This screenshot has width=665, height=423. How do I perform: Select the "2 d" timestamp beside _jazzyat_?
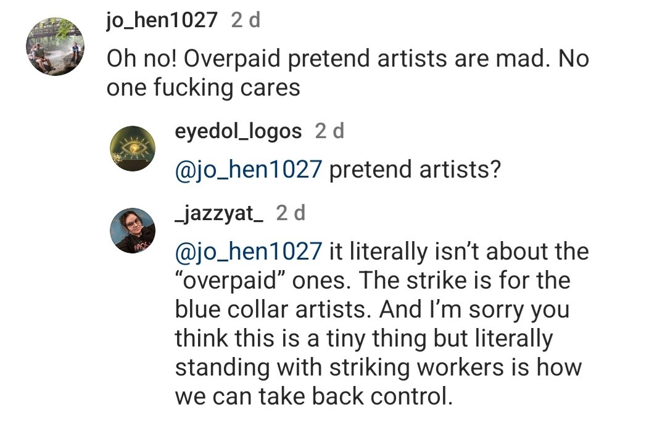click(291, 213)
